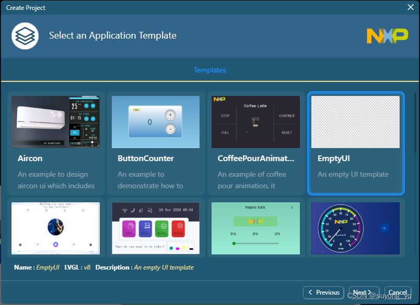
Task: Click the Next button
Action: click(364, 292)
